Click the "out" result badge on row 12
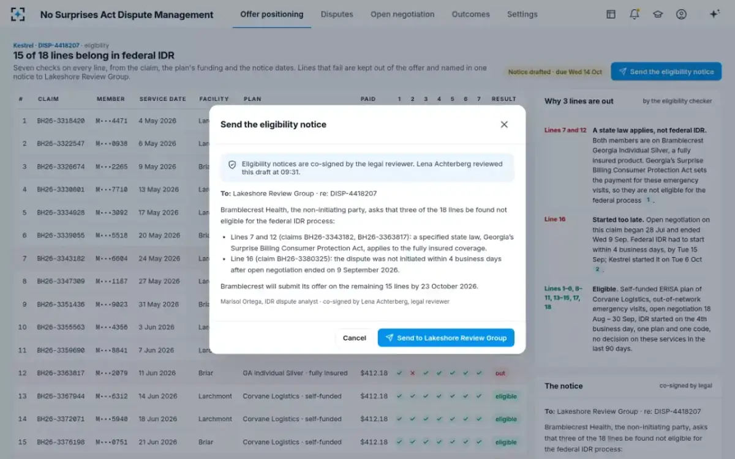The image size is (735, 459). pos(500,373)
